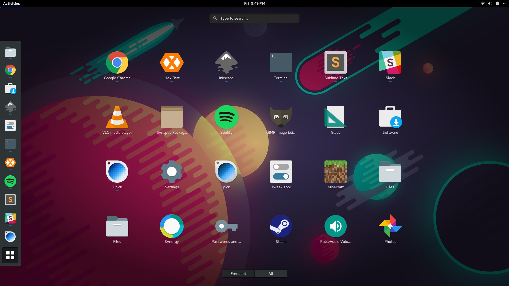Open Software from the app grid
This screenshot has width=509, height=286.
[x=390, y=117]
